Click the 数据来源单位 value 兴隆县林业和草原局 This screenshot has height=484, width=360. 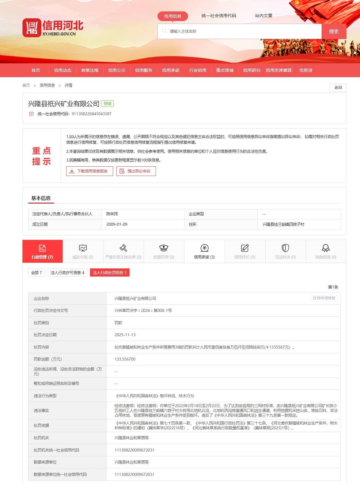coord(131,462)
